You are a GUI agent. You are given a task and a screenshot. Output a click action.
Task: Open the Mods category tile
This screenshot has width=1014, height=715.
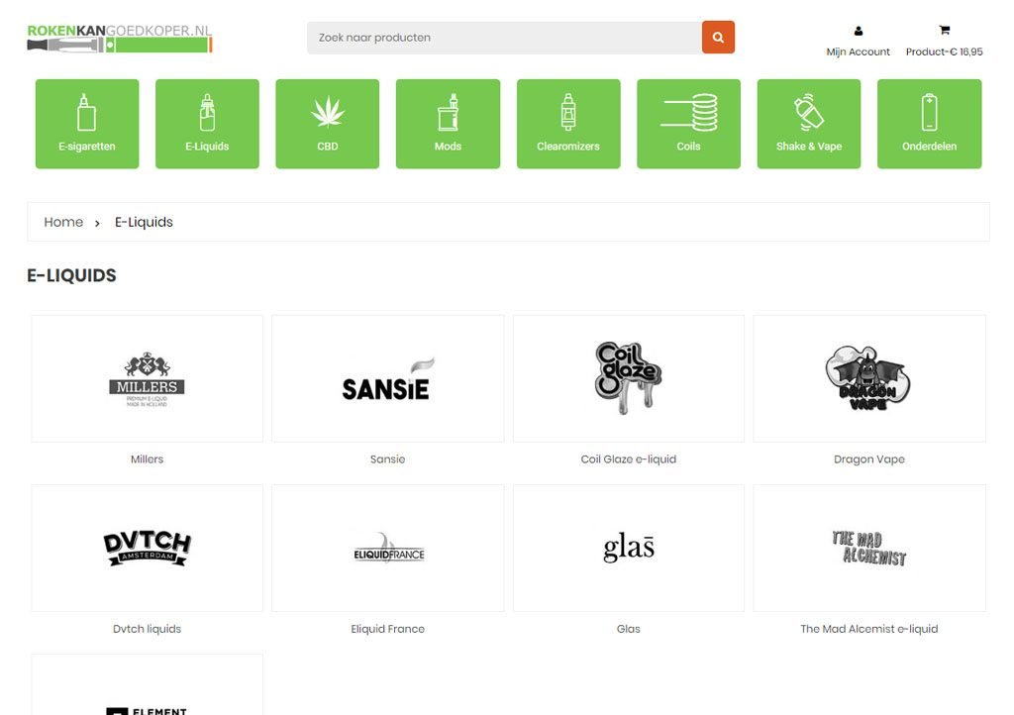coord(449,124)
